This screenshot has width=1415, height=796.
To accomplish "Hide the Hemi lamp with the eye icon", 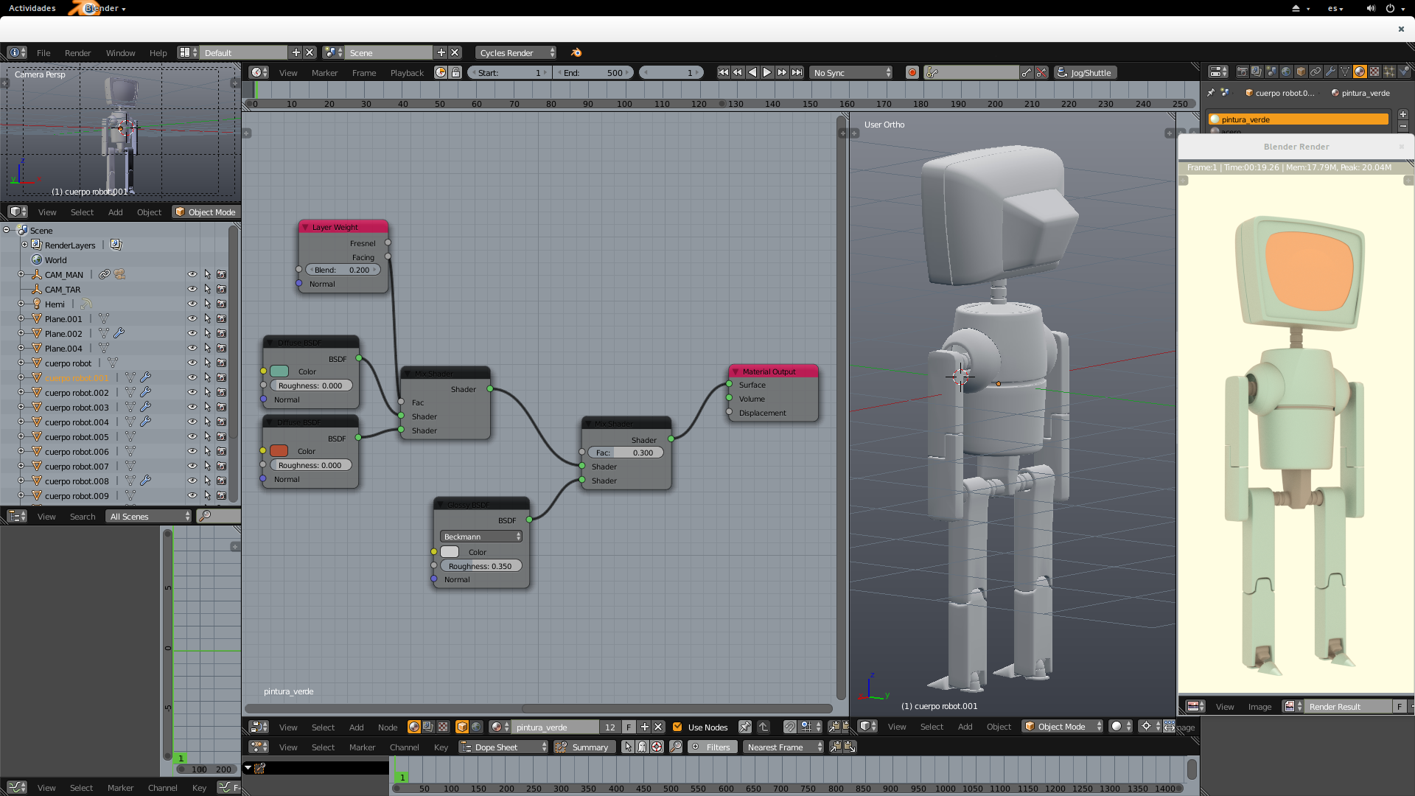I will (x=192, y=304).
